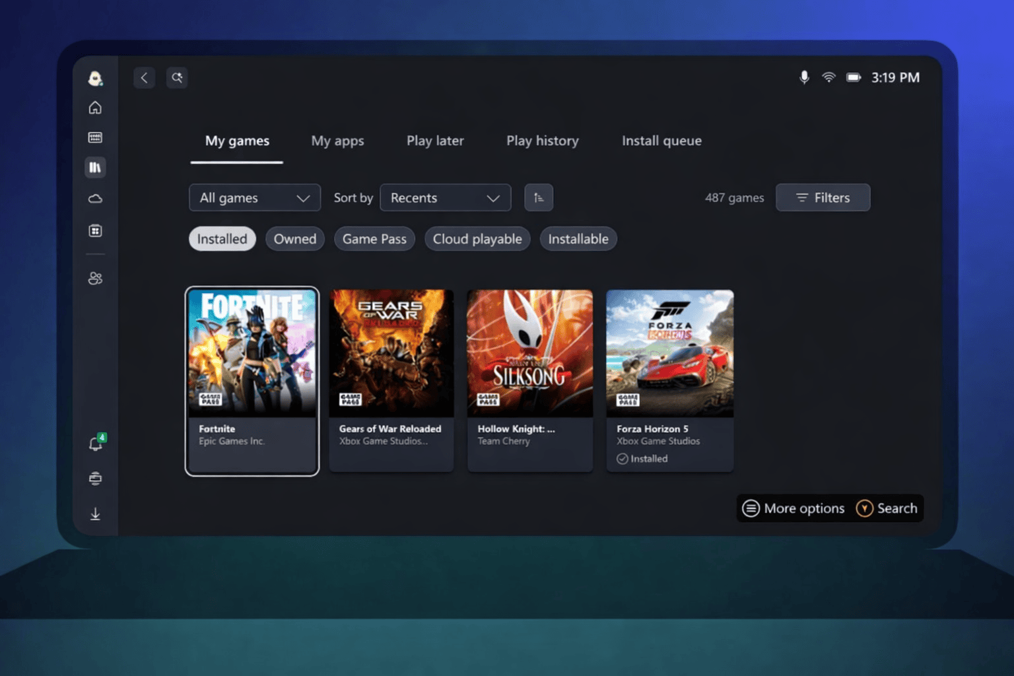Click the clock showing 3:19 PM
The height and width of the screenshot is (676, 1014).
click(895, 77)
